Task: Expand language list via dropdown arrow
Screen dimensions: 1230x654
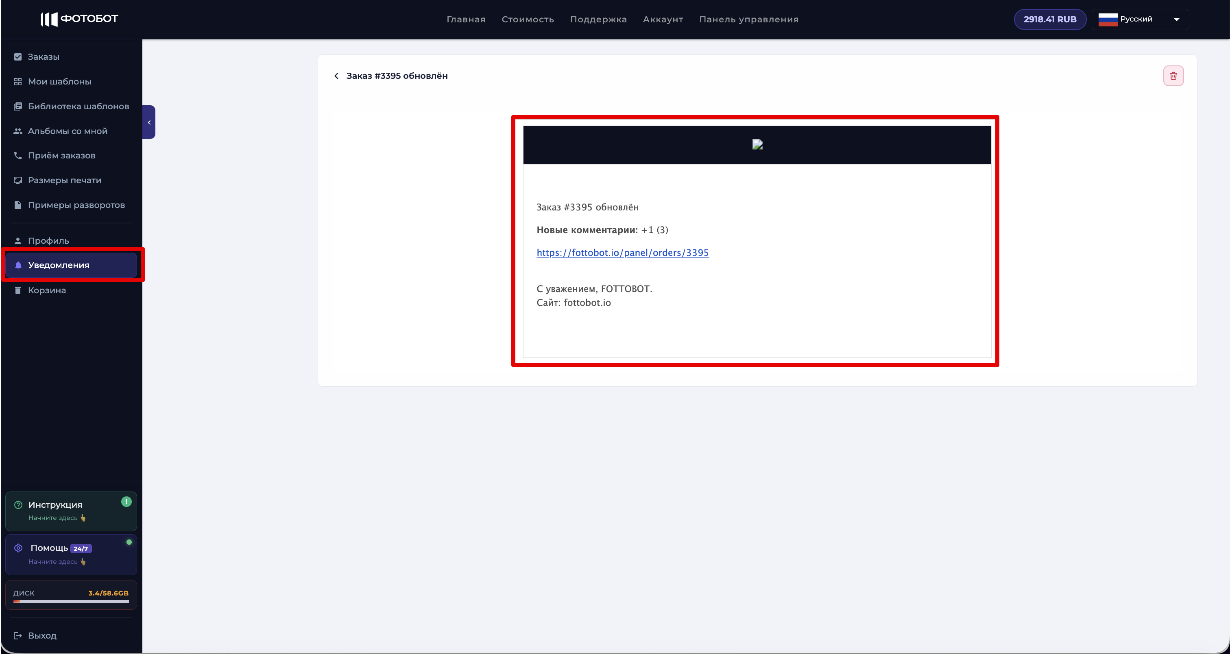Action: (1177, 19)
